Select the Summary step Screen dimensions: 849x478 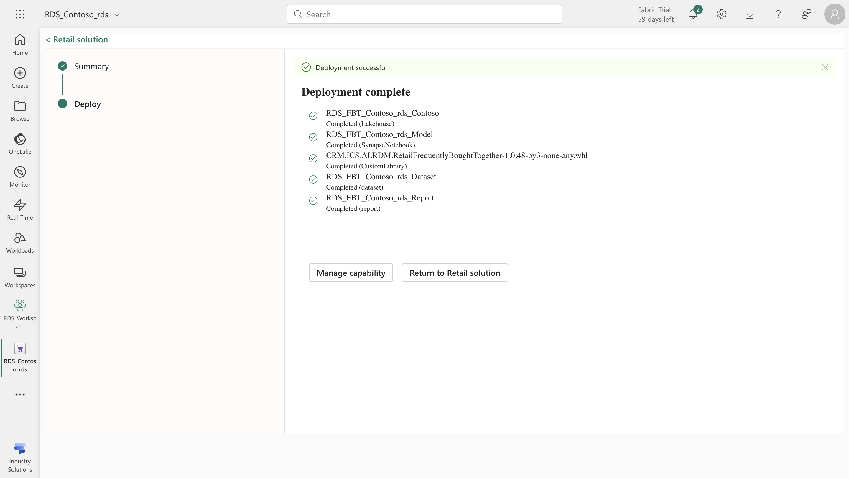91,66
